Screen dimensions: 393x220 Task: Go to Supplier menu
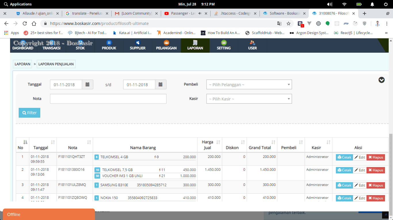point(138,46)
